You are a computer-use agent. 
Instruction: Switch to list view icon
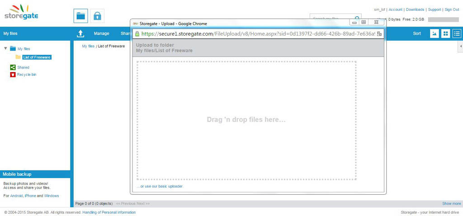457,33
